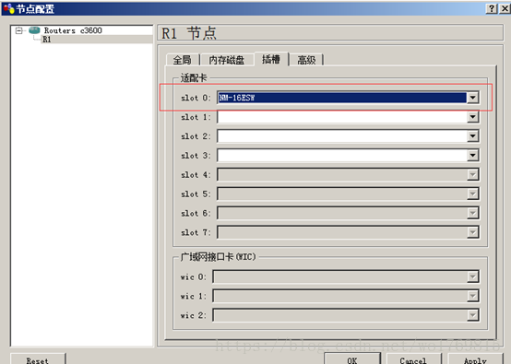
Task: Click the wic 2: label
Action: [x=194, y=315]
